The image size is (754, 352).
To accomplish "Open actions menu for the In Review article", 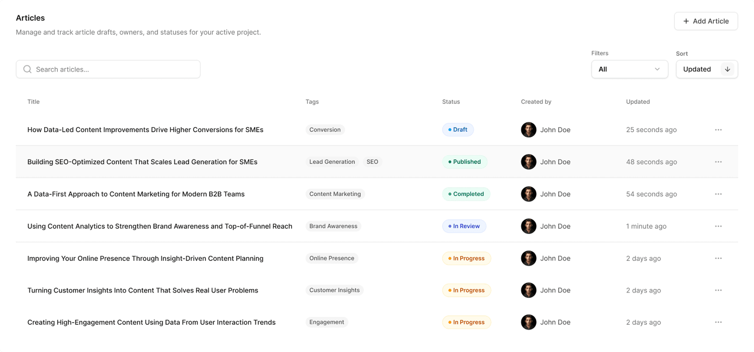I will 718,226.
